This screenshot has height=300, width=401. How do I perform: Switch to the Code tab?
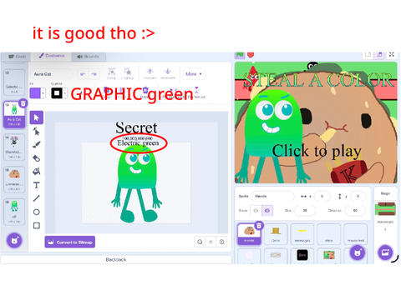pyautogui.click(x=18, y=57)
